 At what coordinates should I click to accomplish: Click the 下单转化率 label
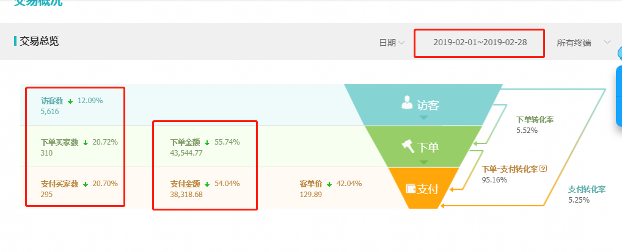(x=535, y=120)
